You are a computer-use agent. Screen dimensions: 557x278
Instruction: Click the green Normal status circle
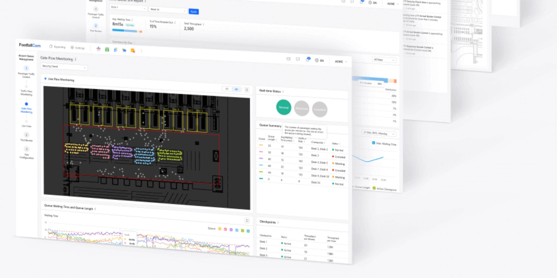[x=284, y=107]
